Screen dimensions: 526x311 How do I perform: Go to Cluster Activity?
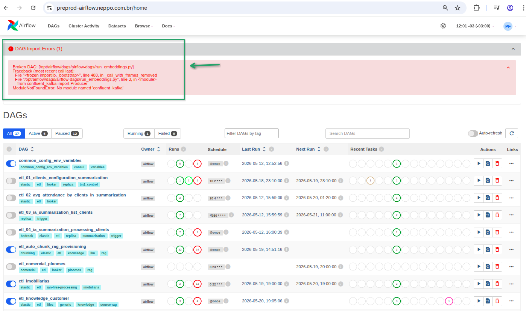(x=84, y=26)
